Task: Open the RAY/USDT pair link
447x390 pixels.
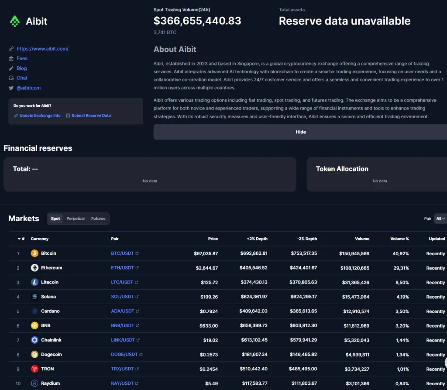Action: (x=122, y=383)
